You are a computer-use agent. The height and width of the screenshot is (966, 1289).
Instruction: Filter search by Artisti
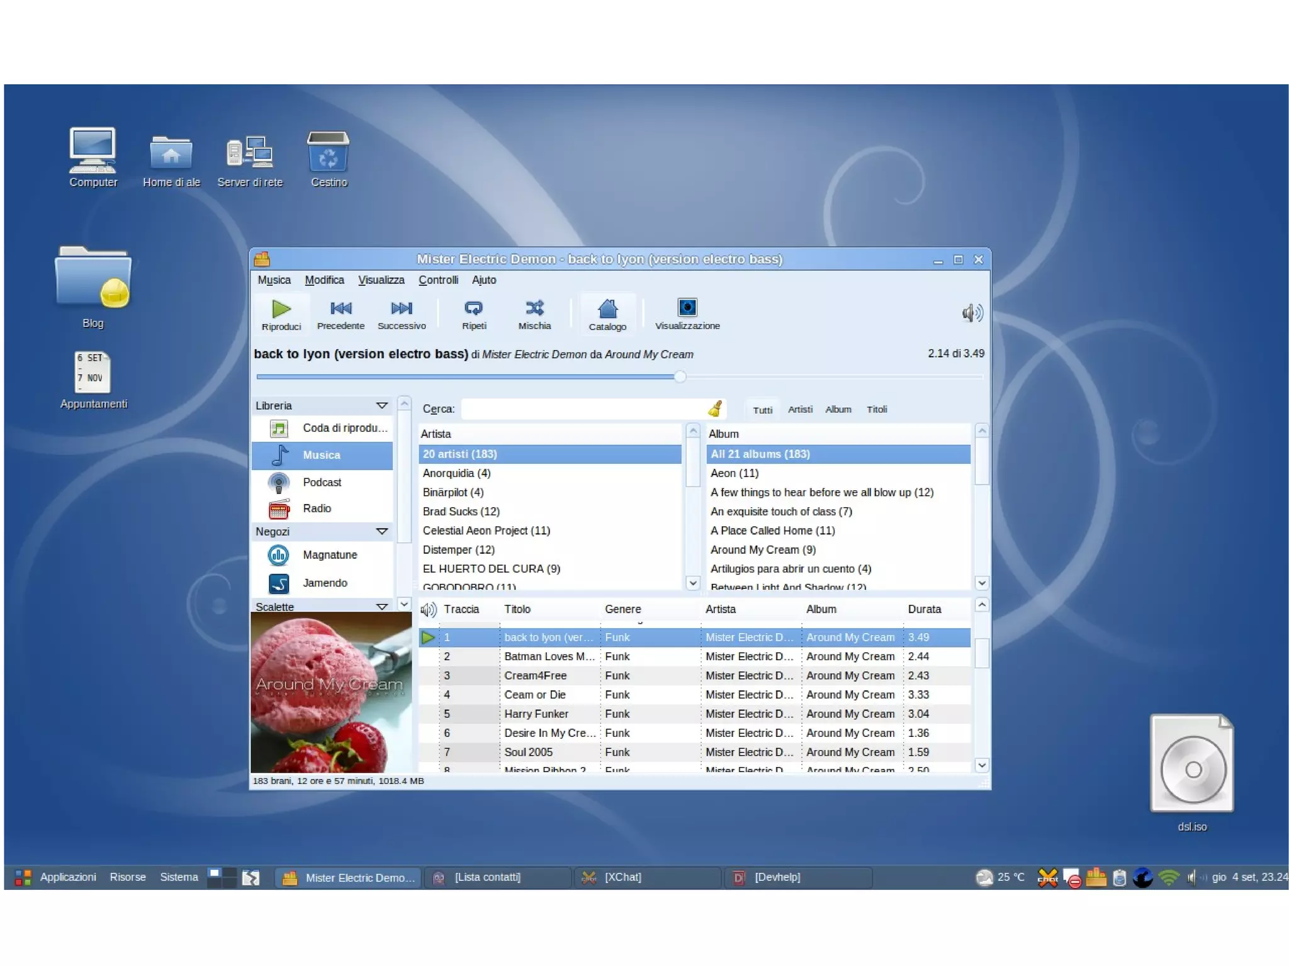[x=800, y=409]
